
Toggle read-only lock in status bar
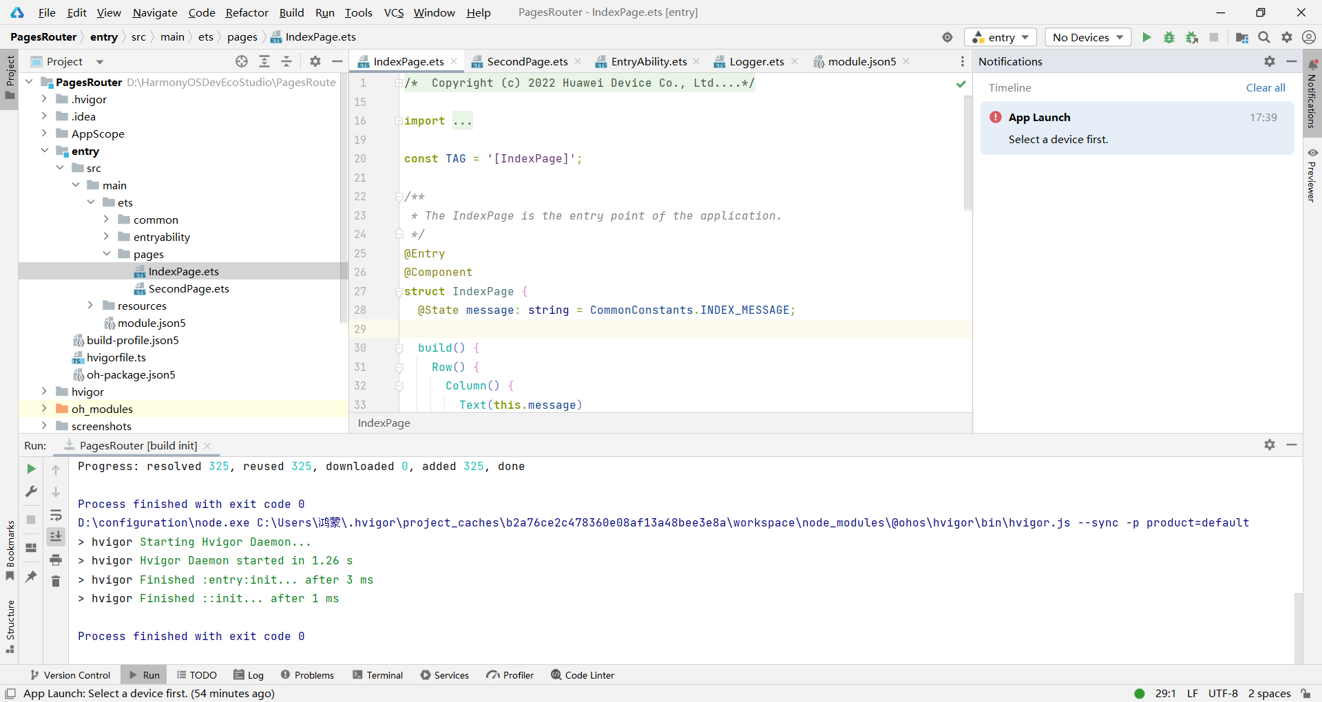[x=1305, y=693]
